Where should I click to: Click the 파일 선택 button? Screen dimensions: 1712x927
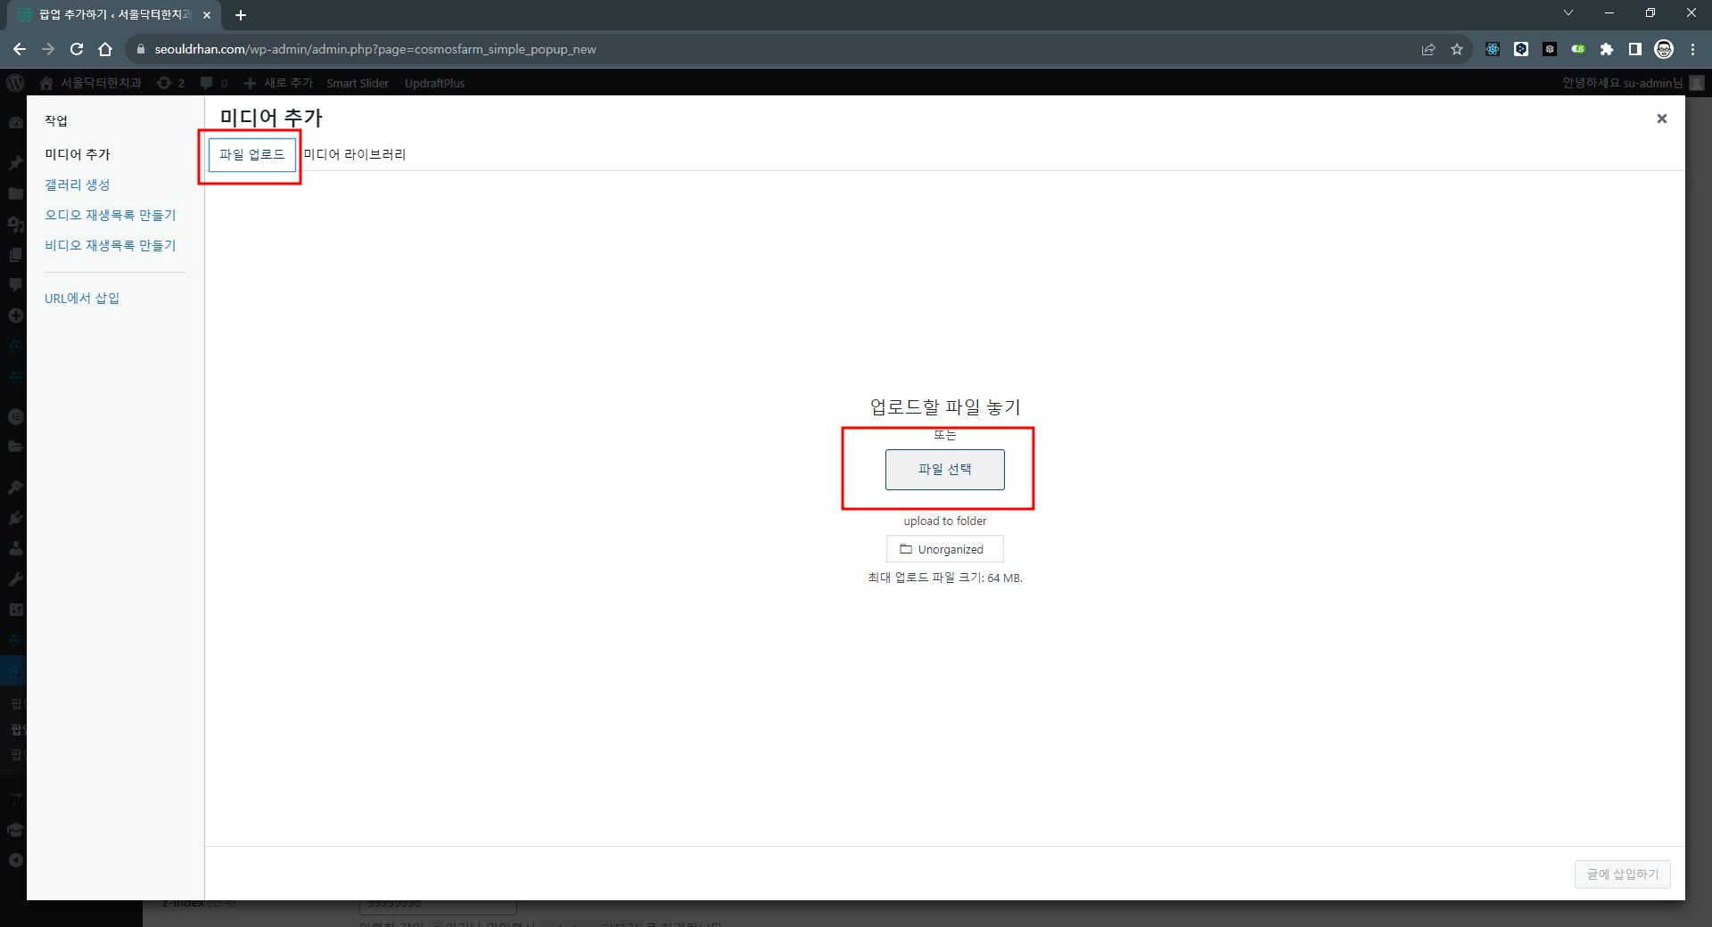[x=944, y=469]
